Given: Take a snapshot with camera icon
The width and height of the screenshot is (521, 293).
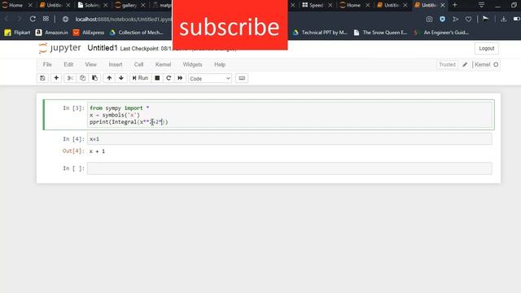Looking at the screenshot, I should click(429, 20).
